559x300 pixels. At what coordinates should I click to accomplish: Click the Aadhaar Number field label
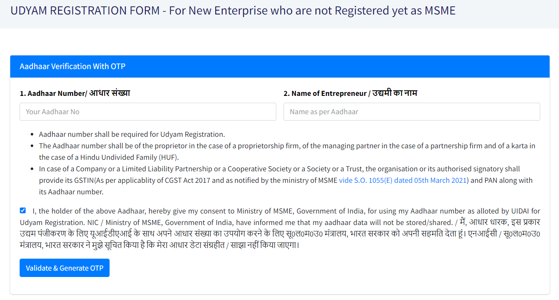(74, 92)
